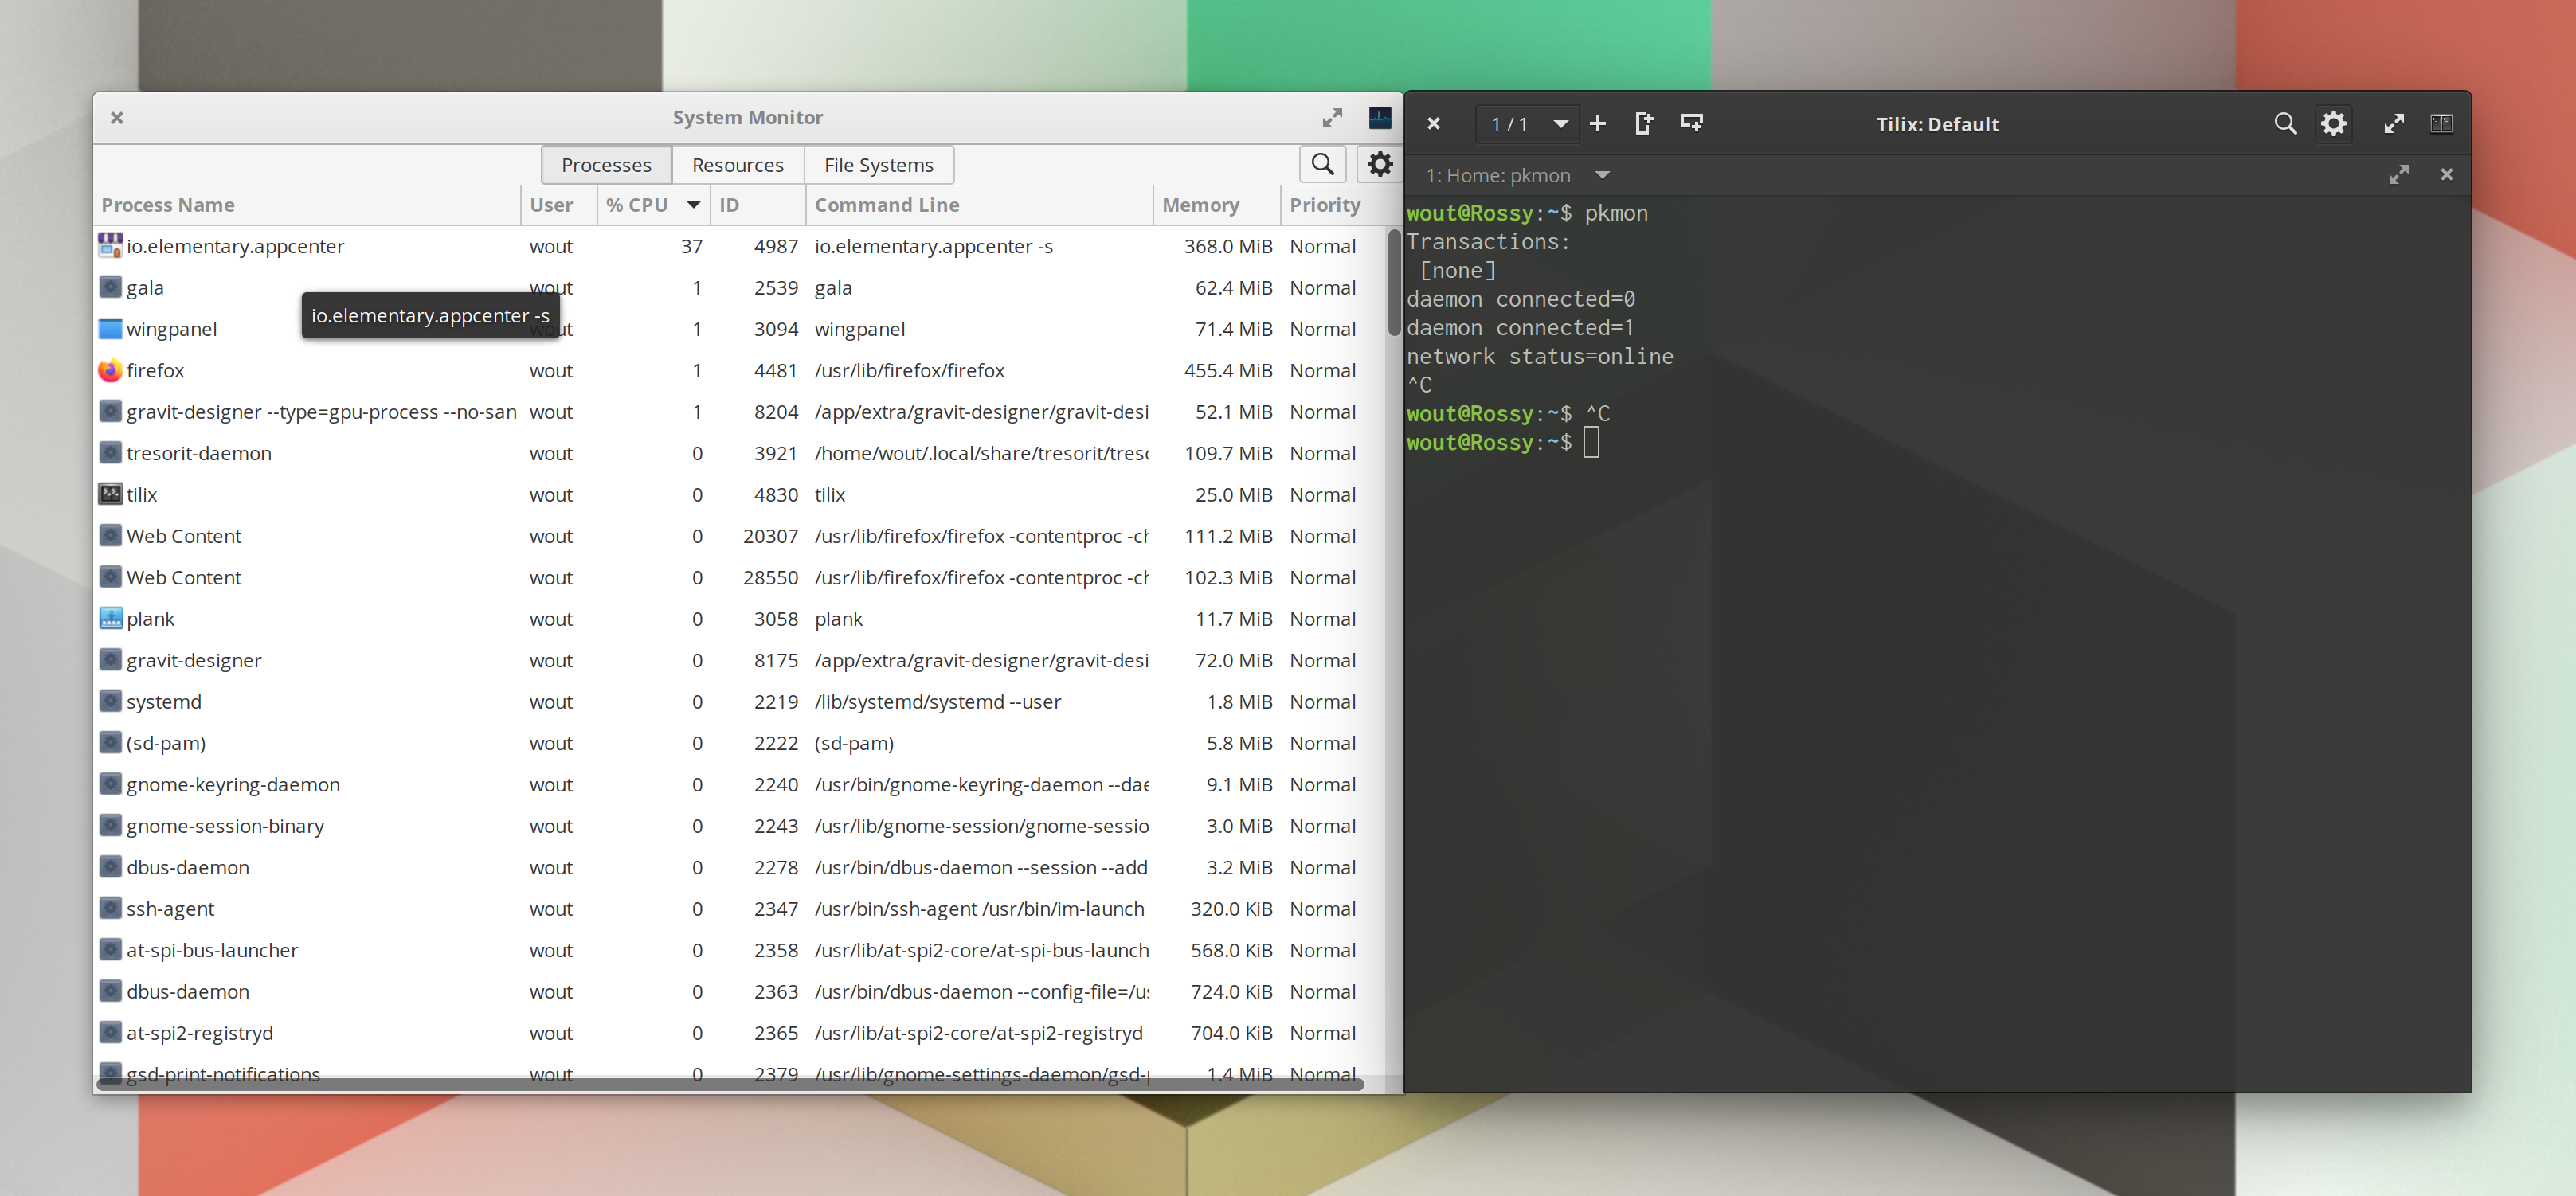Image resolution: width=2576 pixels, height=1196 pixels.
Task: Split terminal down using new-terminal icon
Action: pyautogui.click(x=1692, y=123)
